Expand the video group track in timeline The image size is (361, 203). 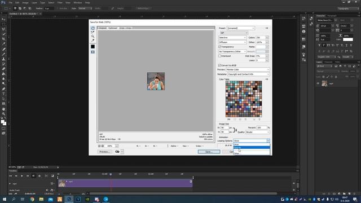[10, 184]
